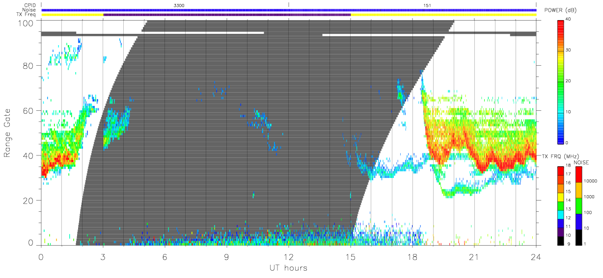
Task: Click the '100' tick on Range Gate axis
Action: [26, 23]
